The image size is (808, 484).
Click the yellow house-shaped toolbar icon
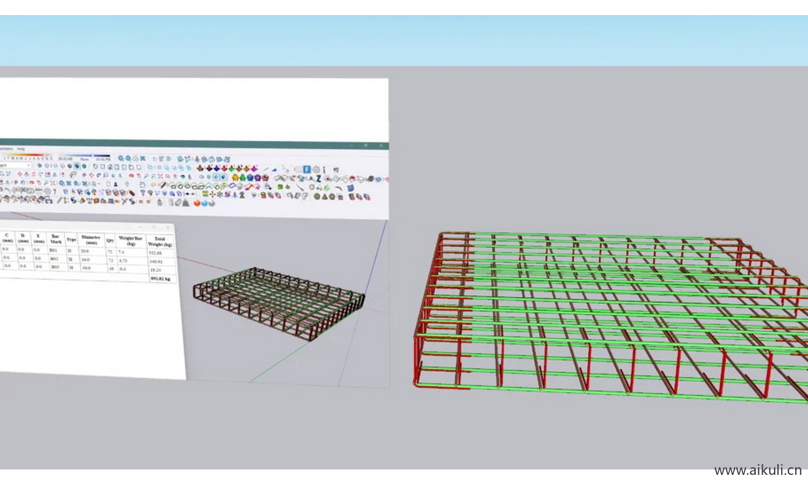235,177
